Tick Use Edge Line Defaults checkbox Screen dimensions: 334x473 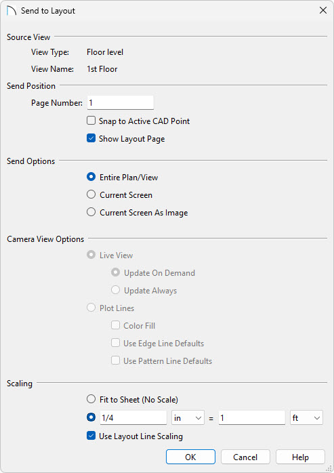[x=116, y=343]
